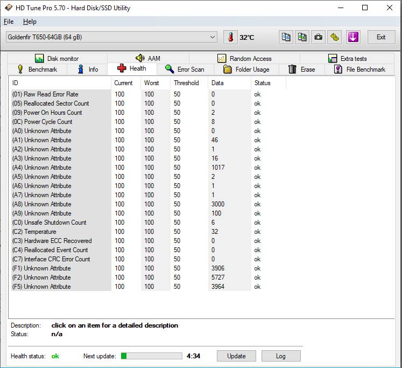Click the data value 3964

click(x=218, y=287)
